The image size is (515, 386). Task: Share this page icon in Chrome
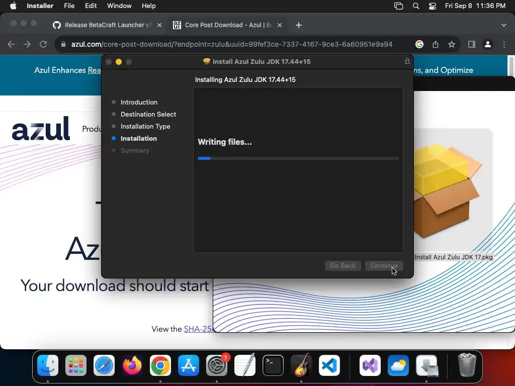tap(436, 44)
